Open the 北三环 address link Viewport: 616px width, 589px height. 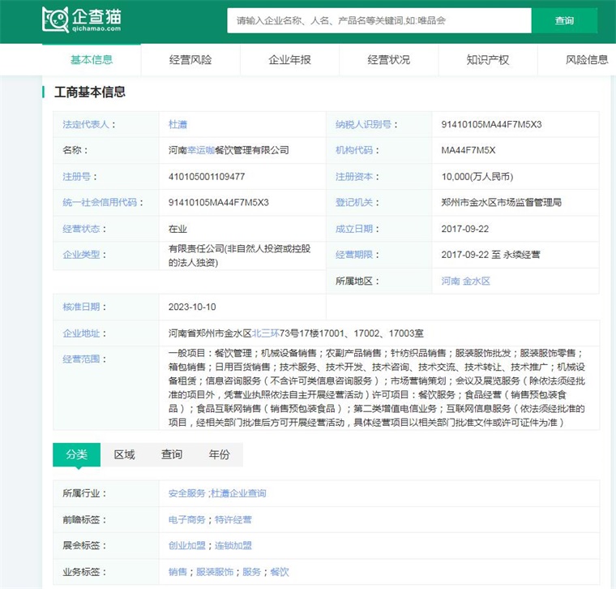[x=266, y=333]
